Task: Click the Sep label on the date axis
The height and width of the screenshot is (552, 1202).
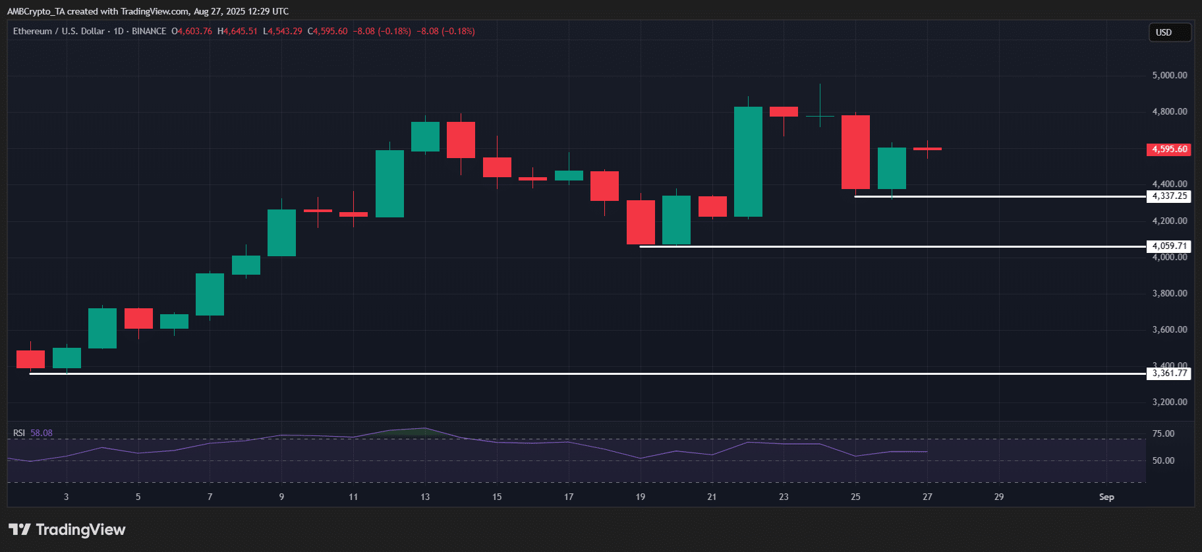Action: (x=1106, y=497)
